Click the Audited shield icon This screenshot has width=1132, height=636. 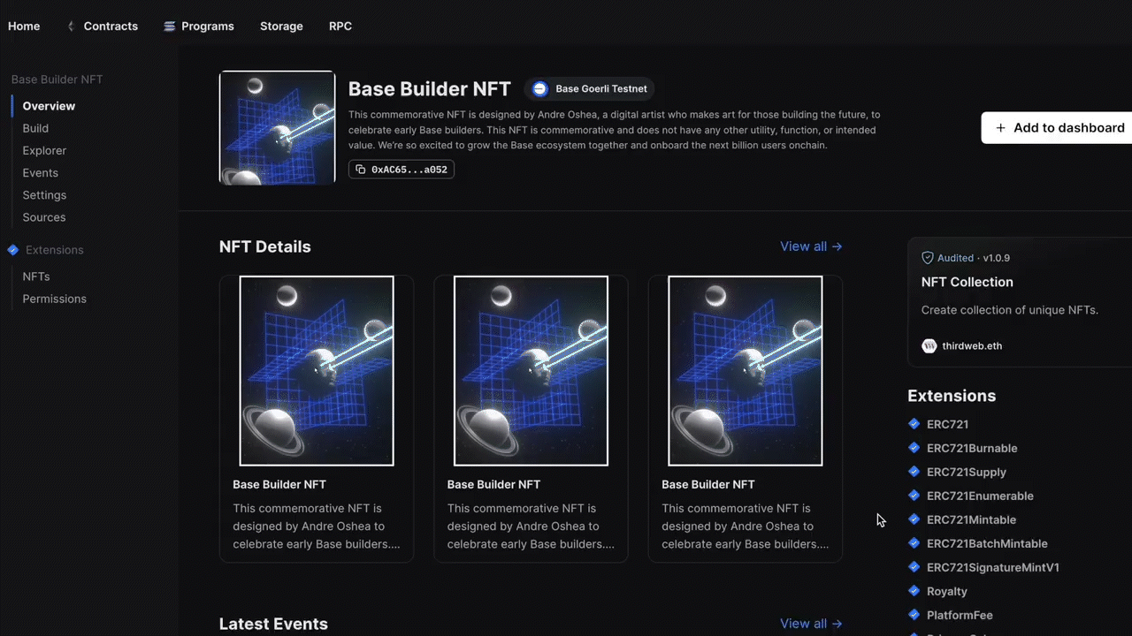click(x=928, y=258)
